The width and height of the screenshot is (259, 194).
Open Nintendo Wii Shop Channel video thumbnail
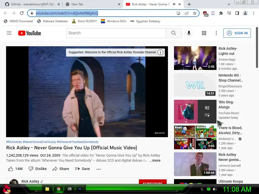[x=195, y=85]
